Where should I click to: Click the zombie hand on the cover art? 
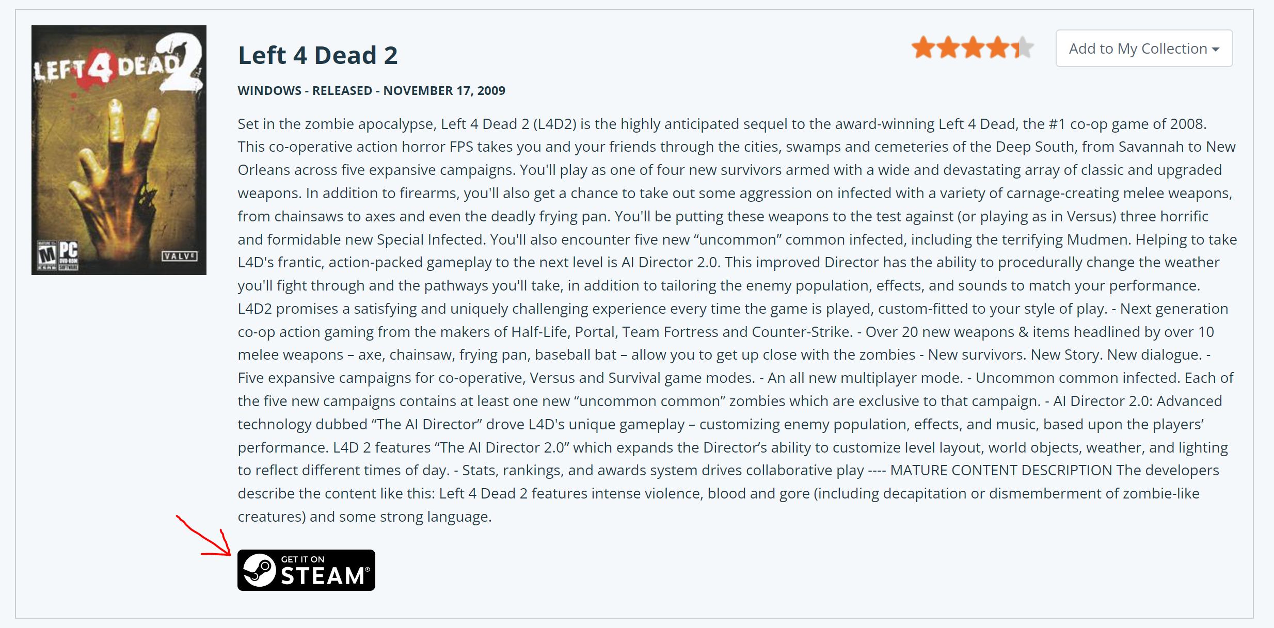point(119,175)
